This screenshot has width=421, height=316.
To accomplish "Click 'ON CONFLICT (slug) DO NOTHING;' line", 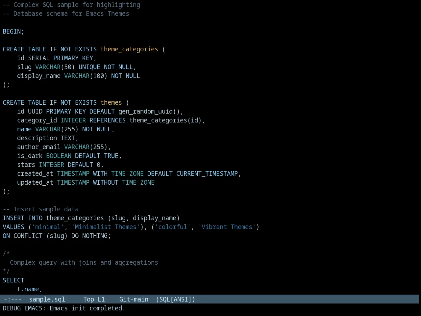I will click(57, 236).
